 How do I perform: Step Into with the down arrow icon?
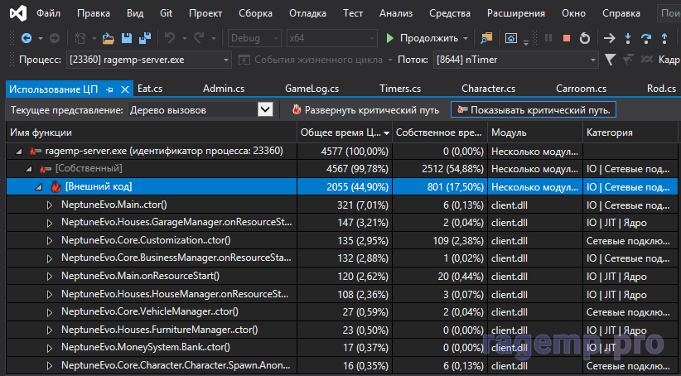click(x=628, y=38)
